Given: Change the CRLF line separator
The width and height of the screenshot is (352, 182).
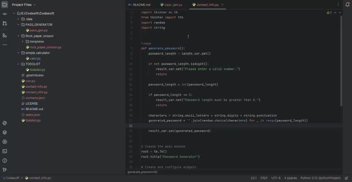Looking at the screenshot, I should (264, 178).
